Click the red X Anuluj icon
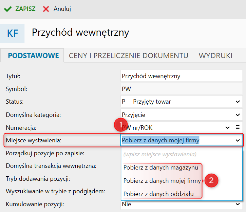Screen dimensions: 246x212 coord(46,9)
